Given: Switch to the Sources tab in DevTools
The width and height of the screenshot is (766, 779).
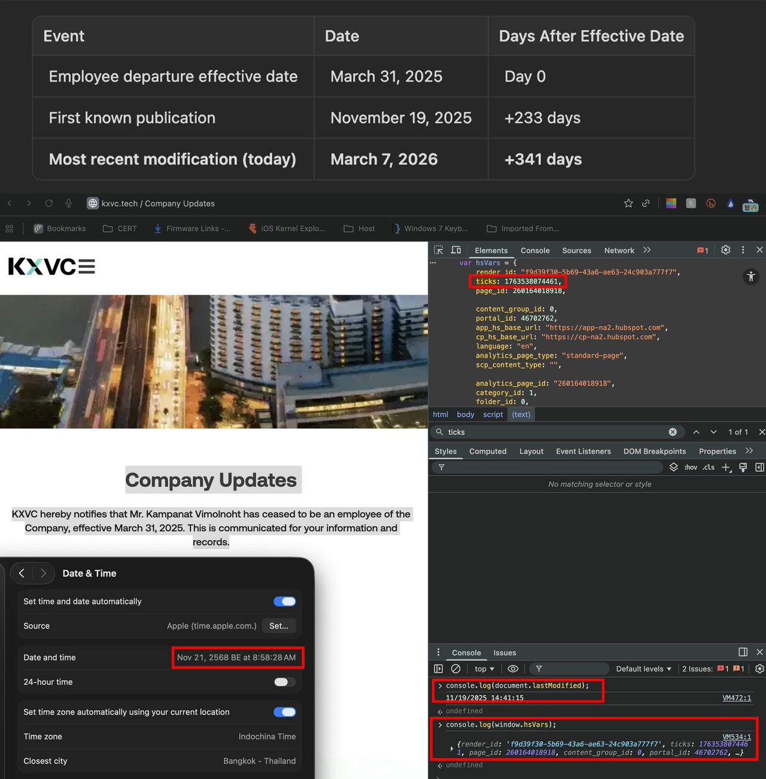Looking at the screenshot, I should pos(576,250).
